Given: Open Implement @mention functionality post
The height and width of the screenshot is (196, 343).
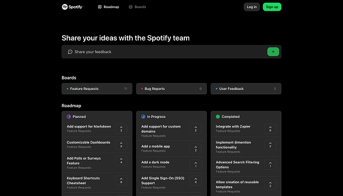Looking at the screenshot, I should [234, 145].
